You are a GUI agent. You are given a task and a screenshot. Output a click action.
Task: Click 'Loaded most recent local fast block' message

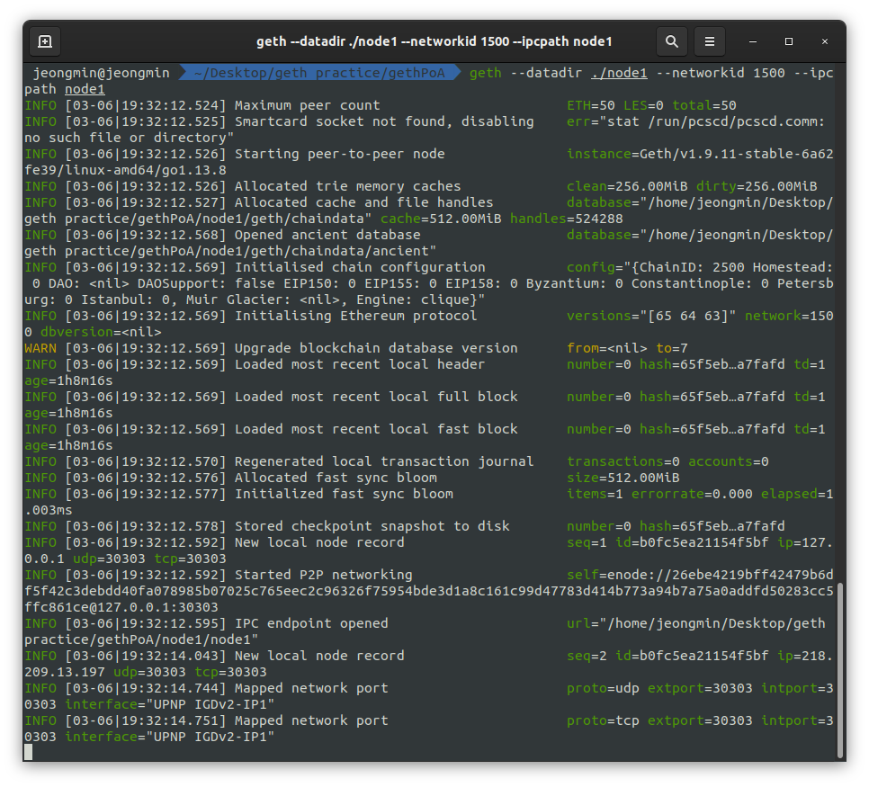pos(376,429)
